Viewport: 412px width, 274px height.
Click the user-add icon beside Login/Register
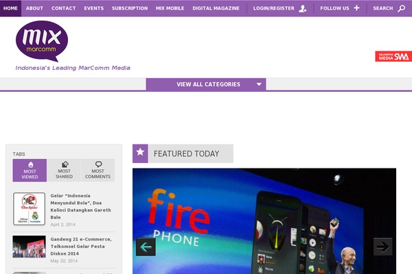click(303, 8)
